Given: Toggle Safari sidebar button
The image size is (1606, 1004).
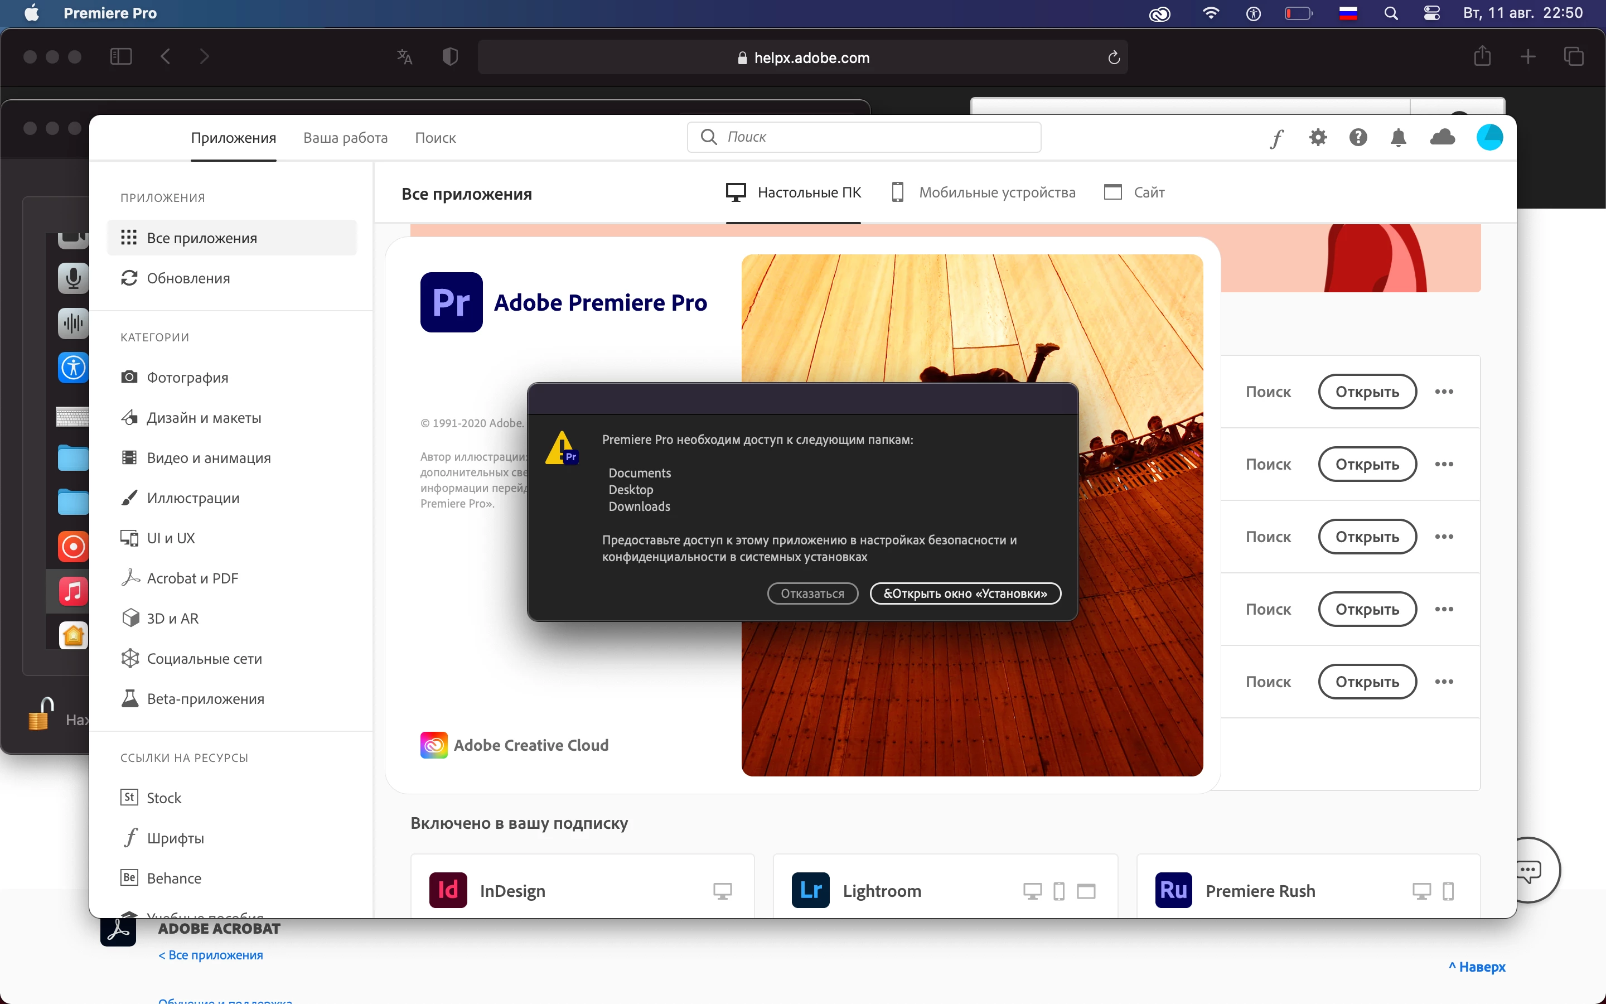Looking at the screenshot, I should (x=121, y=56).
